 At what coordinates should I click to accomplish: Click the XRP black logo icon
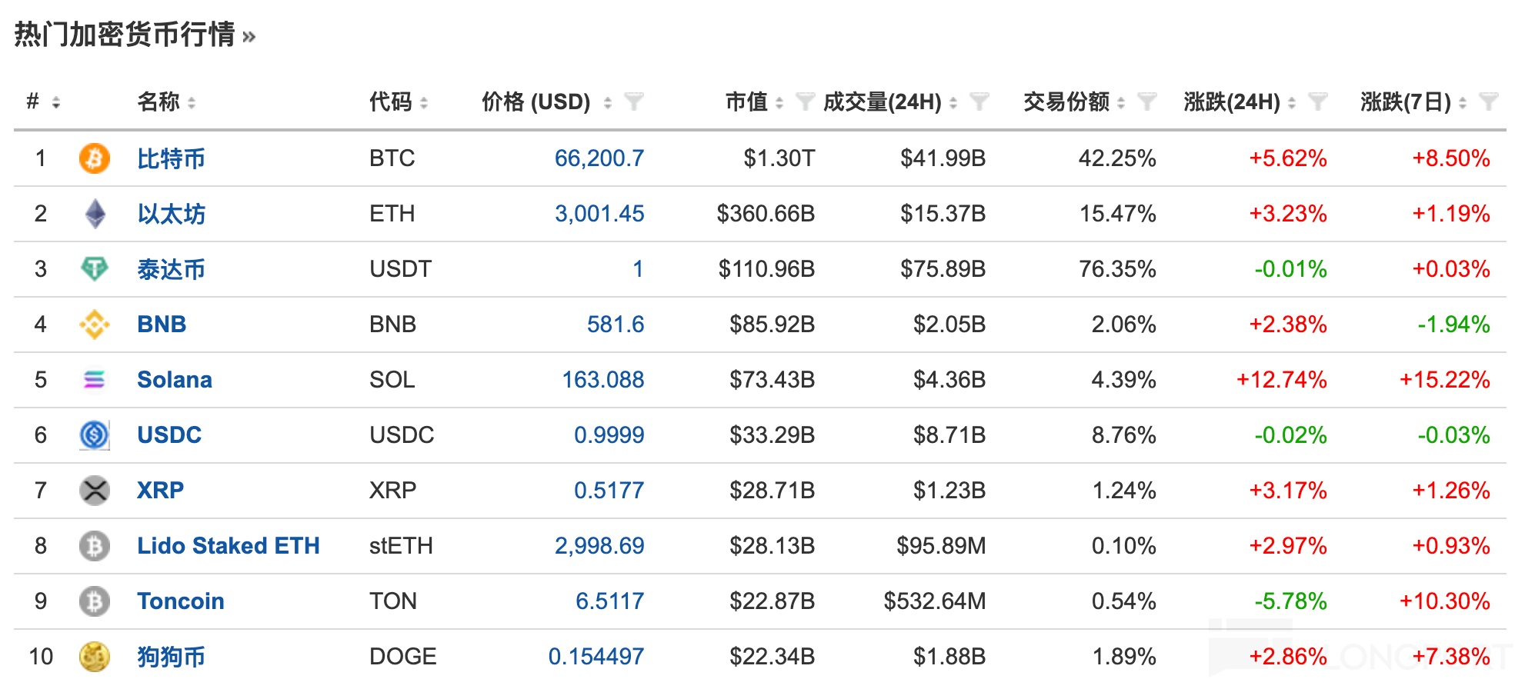pos(94,491)
